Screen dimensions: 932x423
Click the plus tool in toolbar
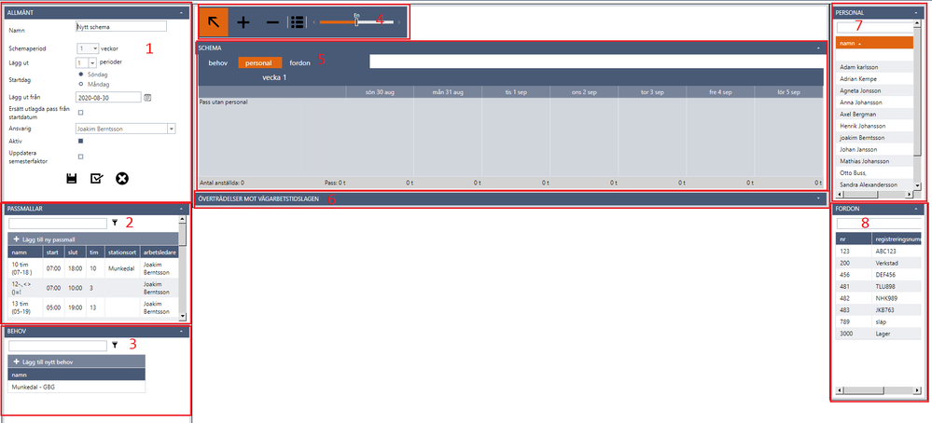pyautogui.click(x=243, y=22)
